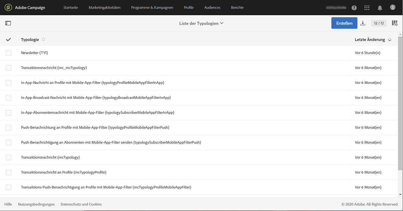The height and width of the screenshot is (211, 403).
Task: Click the scrollbar down arrow
Action: point(400,194)
